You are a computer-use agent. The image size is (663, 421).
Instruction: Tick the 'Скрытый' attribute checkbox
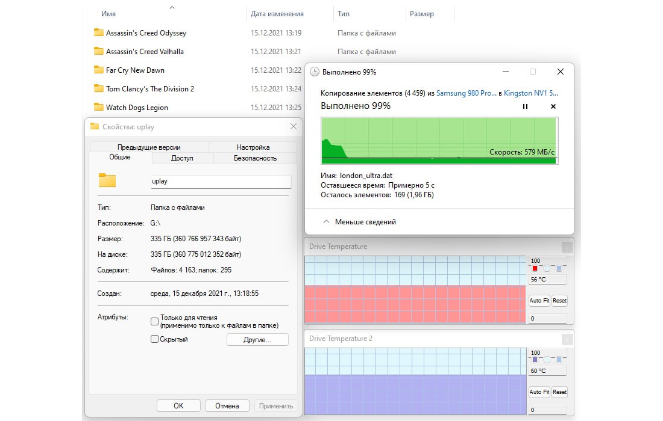click(155, 339)
